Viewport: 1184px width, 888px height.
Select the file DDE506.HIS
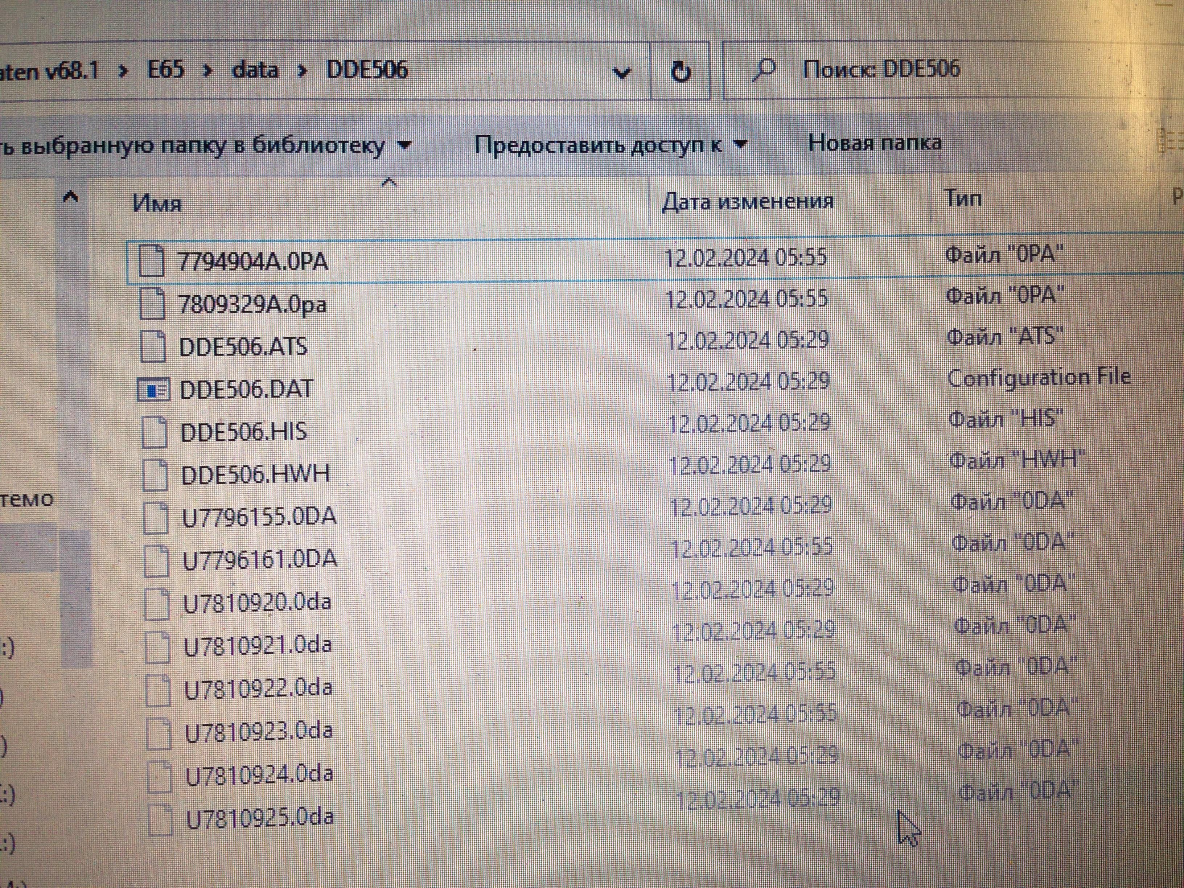(243, 432)
